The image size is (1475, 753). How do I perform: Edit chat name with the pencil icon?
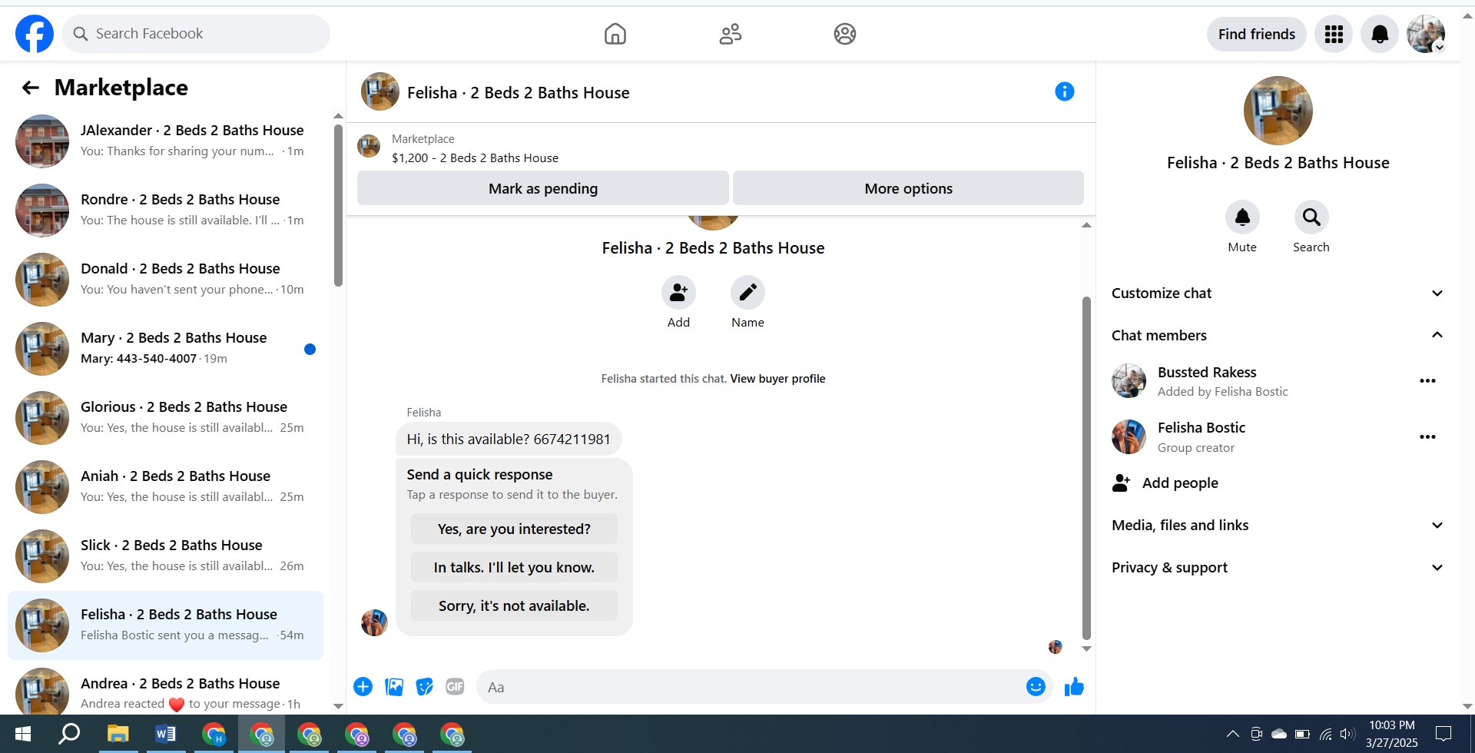[747, 293]
